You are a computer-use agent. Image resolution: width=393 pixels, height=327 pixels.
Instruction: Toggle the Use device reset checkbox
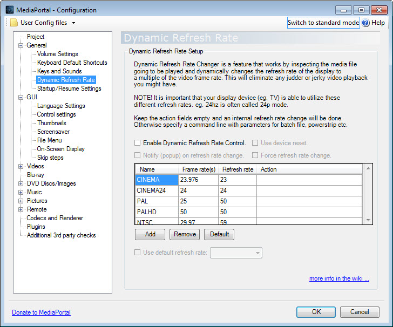click(x=255, y=143)
